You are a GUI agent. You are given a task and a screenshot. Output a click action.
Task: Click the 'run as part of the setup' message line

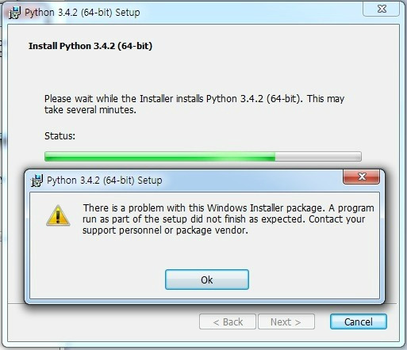[x=224, y=219]
